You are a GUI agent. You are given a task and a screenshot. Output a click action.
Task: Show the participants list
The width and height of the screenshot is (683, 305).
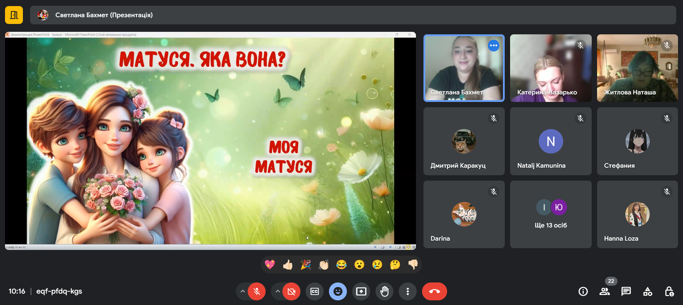pos(605,291)
